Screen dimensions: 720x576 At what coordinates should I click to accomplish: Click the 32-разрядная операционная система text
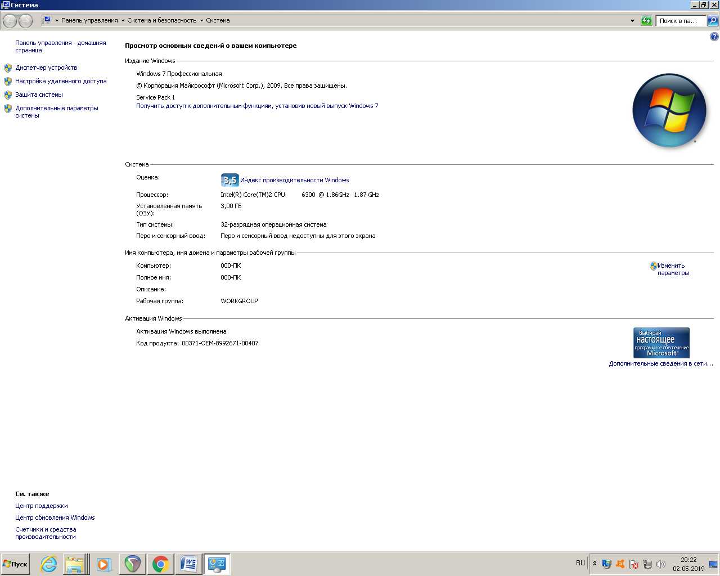[273, 225]
